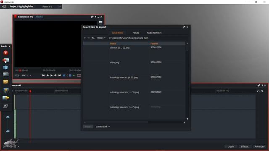The image size is (269, 151).
Task: Click the left headphone icon in timeline
Action: (258, 91)
